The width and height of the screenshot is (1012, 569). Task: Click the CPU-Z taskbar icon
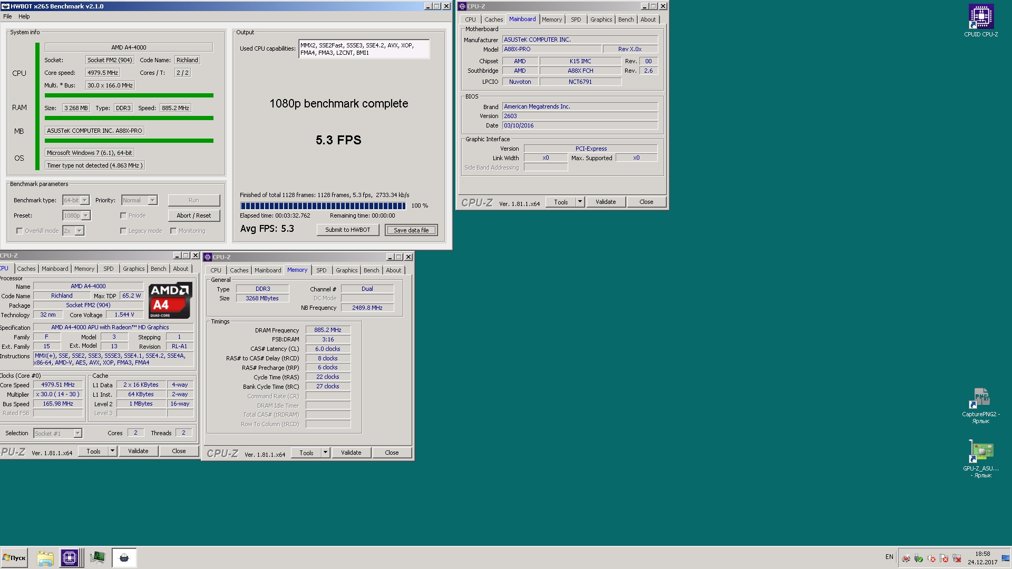pyautogui.click(x=70, y=558)
